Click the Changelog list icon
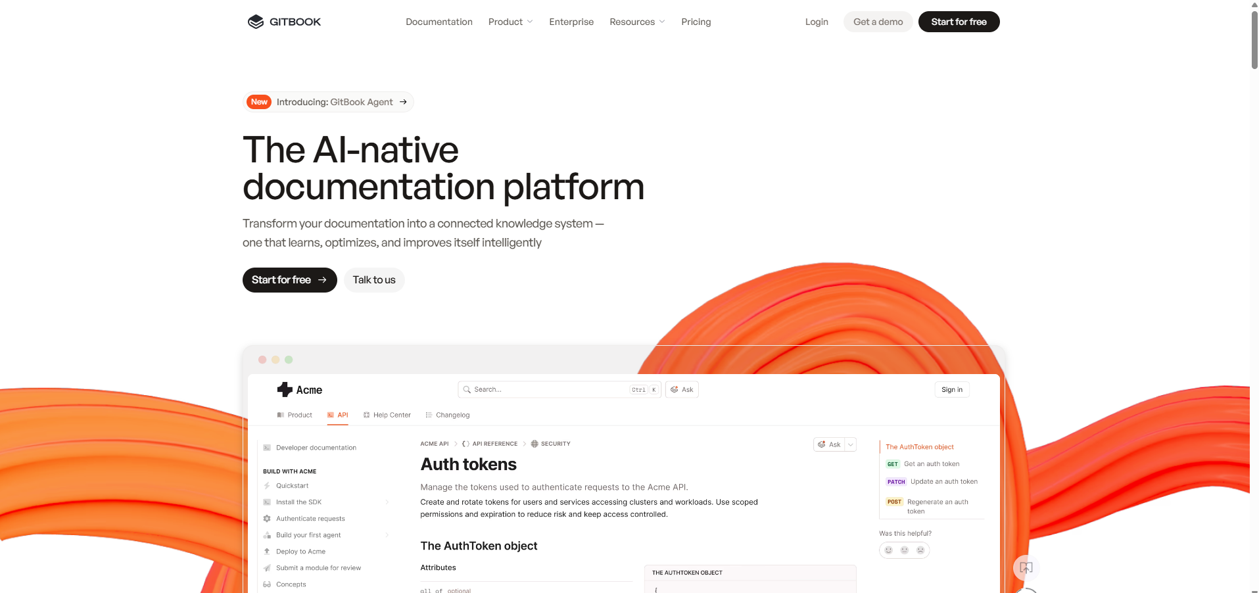This screenshot has width=1259, height=593. pyautogui.click(x=429, y=415)
